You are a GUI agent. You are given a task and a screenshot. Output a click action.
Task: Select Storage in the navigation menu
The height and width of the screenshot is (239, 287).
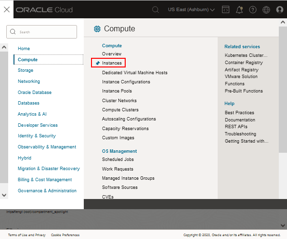click(26, 70)
